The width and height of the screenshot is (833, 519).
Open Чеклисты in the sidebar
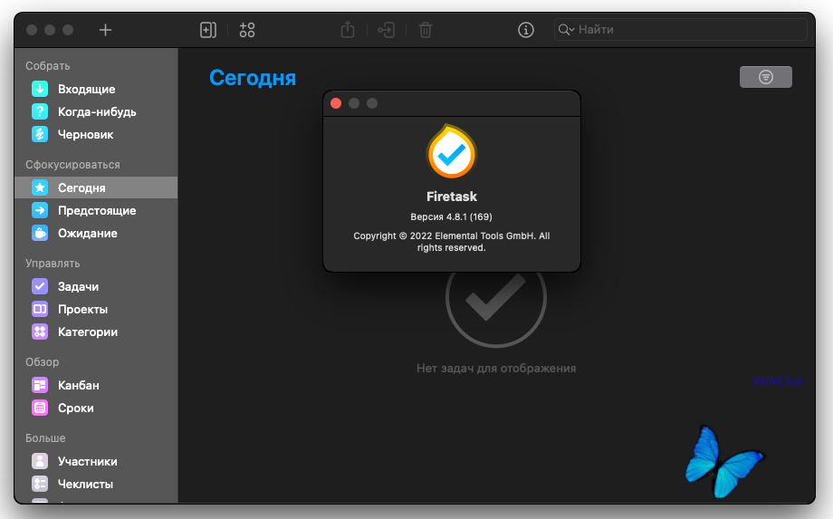tap(96, 484)
